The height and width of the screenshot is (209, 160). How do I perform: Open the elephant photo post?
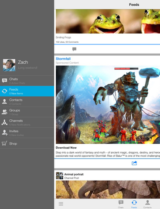[x=108, y=189]
